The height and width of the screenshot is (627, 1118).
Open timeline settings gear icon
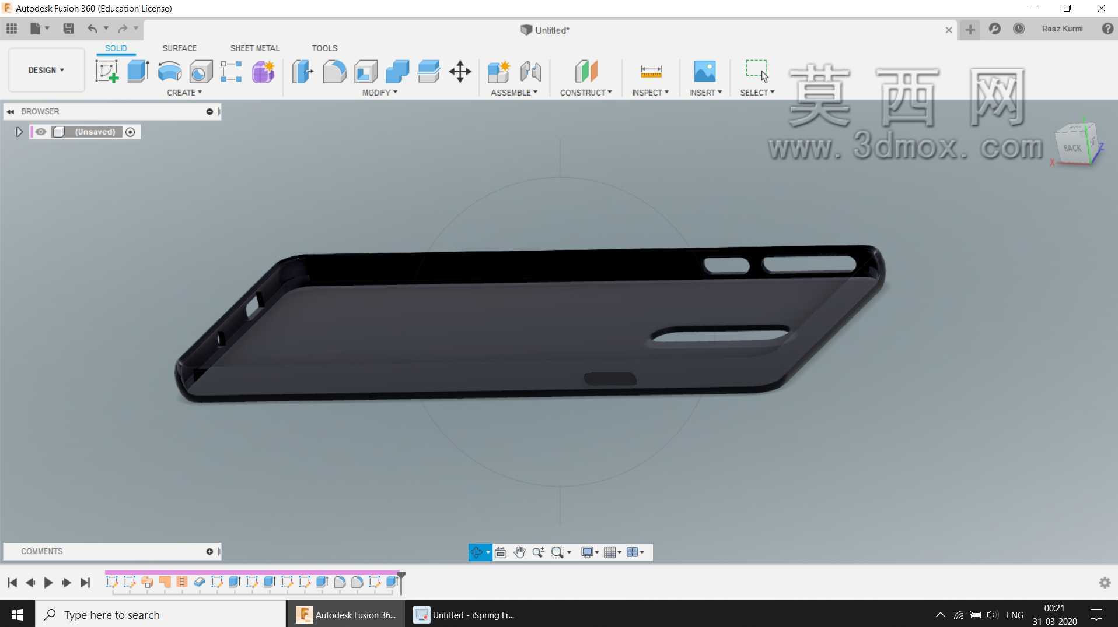(x=1105, y=583)
